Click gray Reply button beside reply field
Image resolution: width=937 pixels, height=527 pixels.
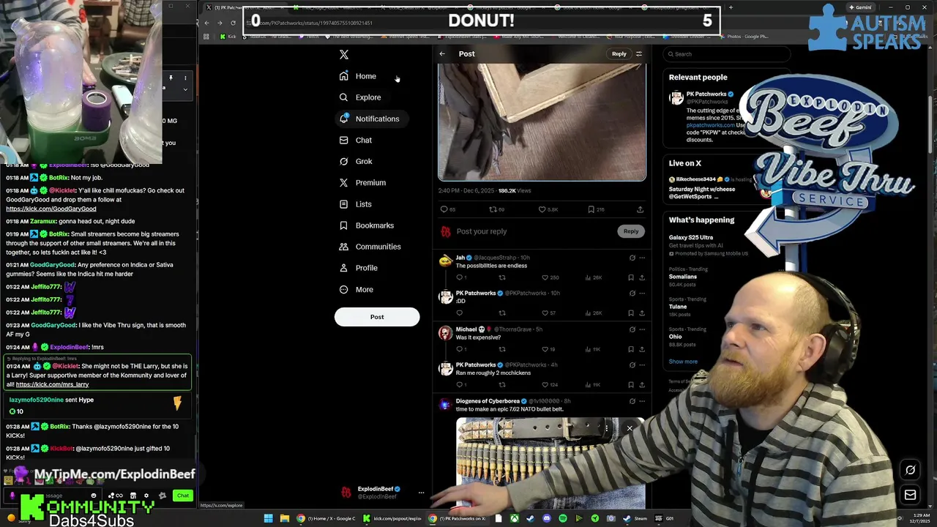[x=631, y=231]
